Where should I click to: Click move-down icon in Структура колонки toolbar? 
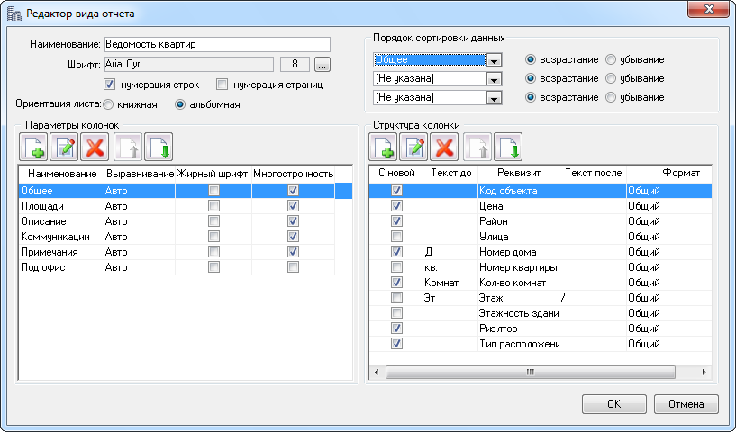509,146
